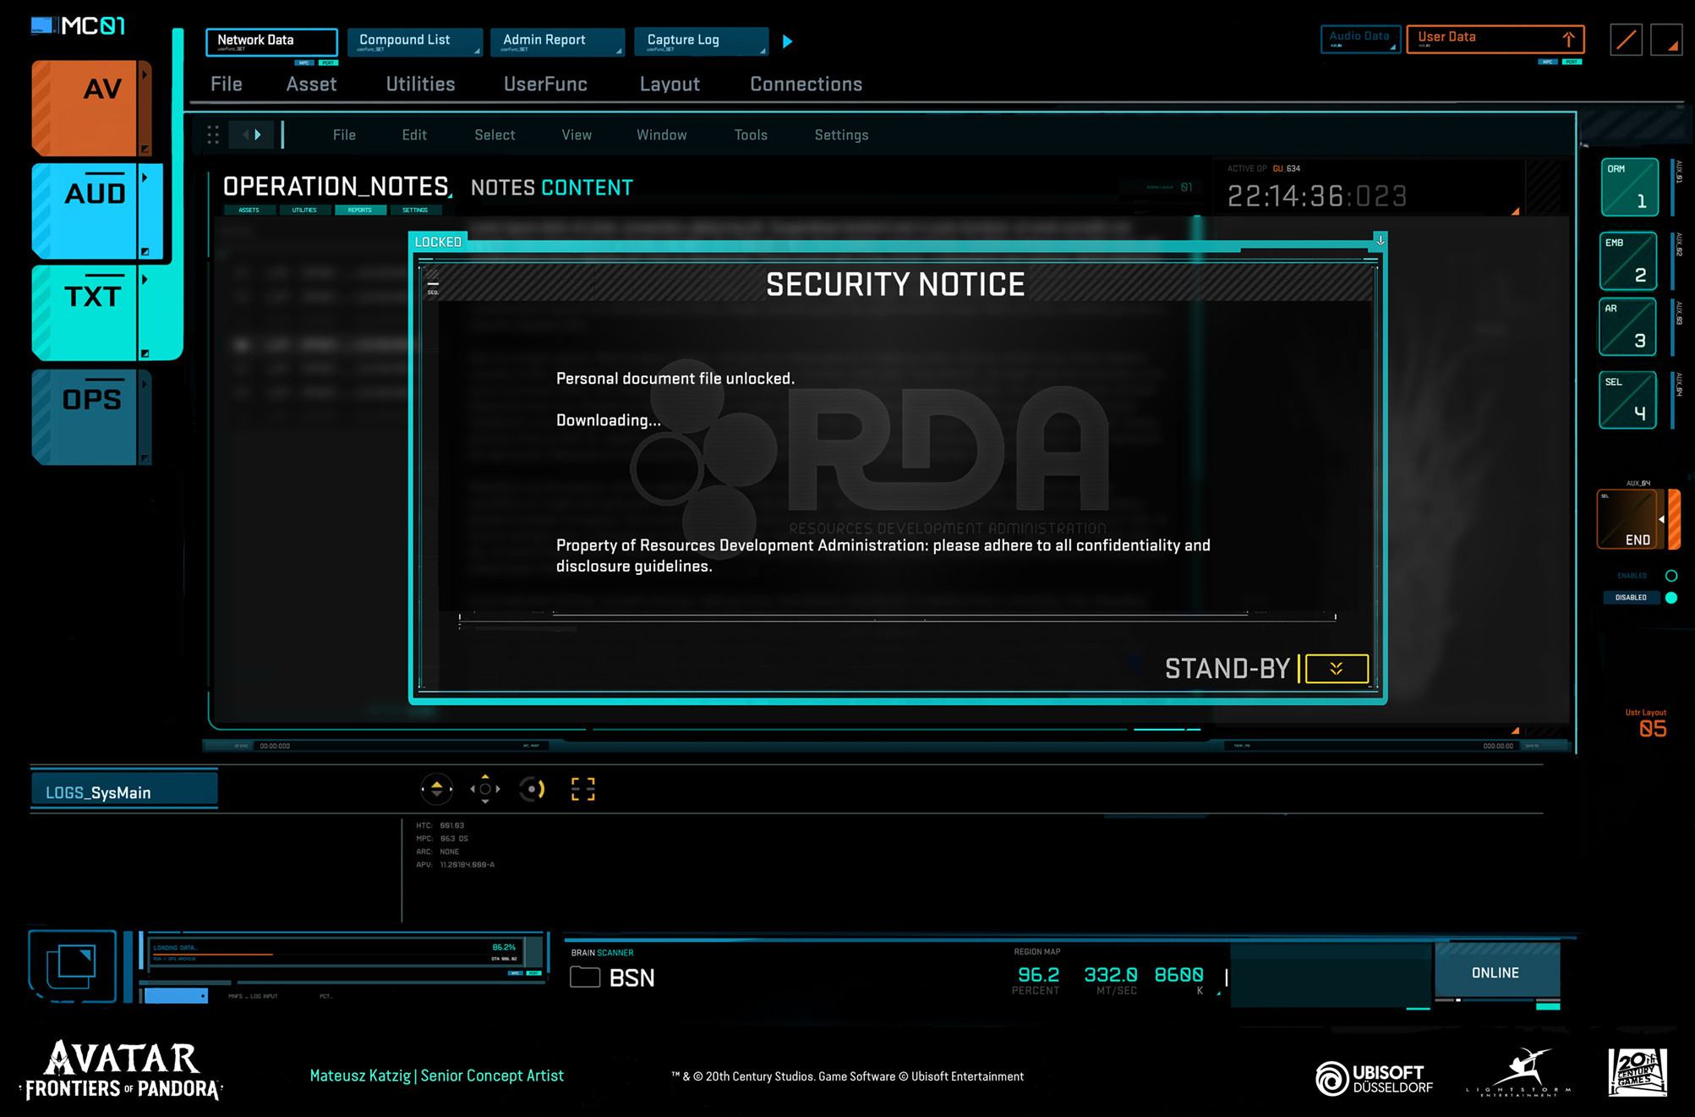The image size is (1695, 1117).
Task: Open the TXT side panel tile
Action: click(91, 313)
